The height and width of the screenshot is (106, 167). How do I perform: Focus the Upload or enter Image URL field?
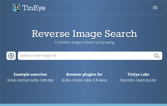pos(90,56)
